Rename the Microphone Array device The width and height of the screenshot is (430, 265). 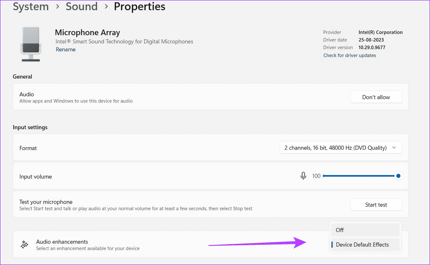pos(65,49)
